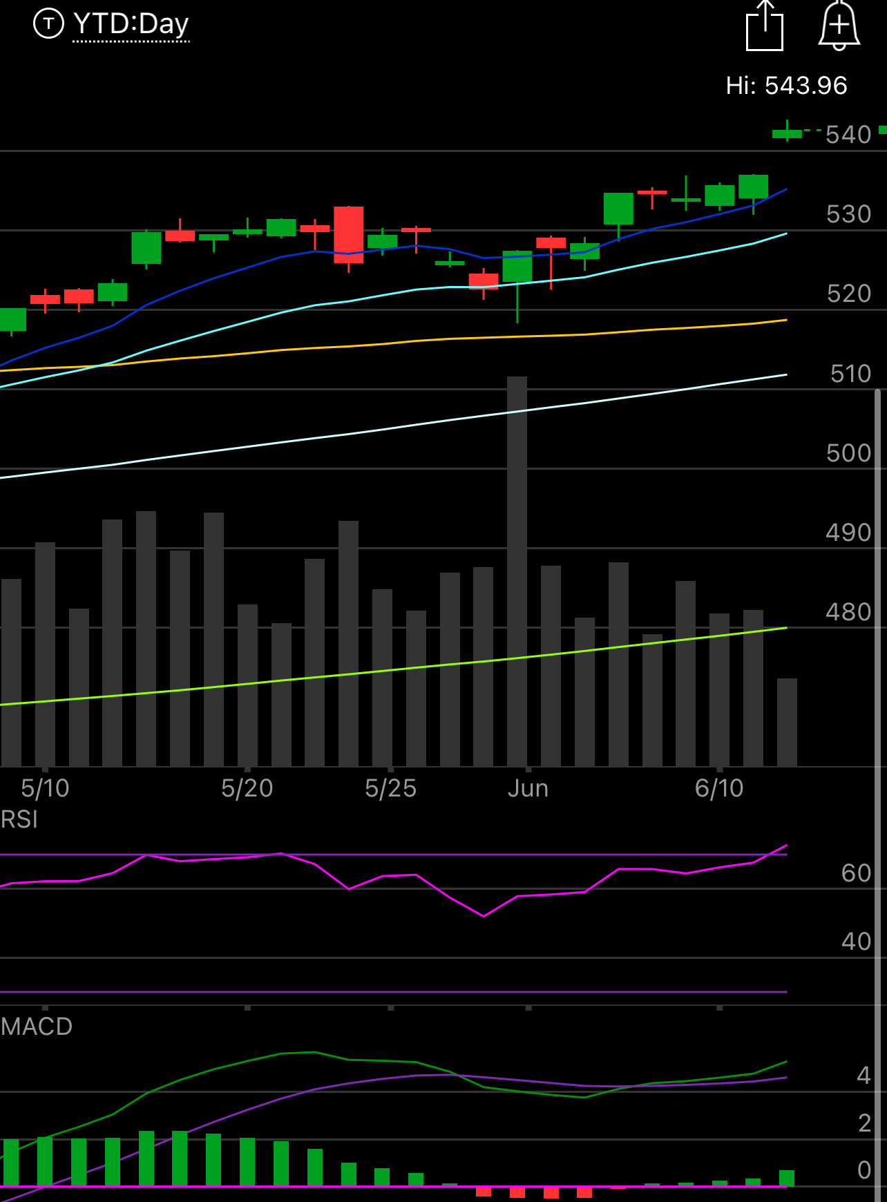The image size is (887, 1202).
Task: Tap the 510 price axis label
Action: pos(850,374)
